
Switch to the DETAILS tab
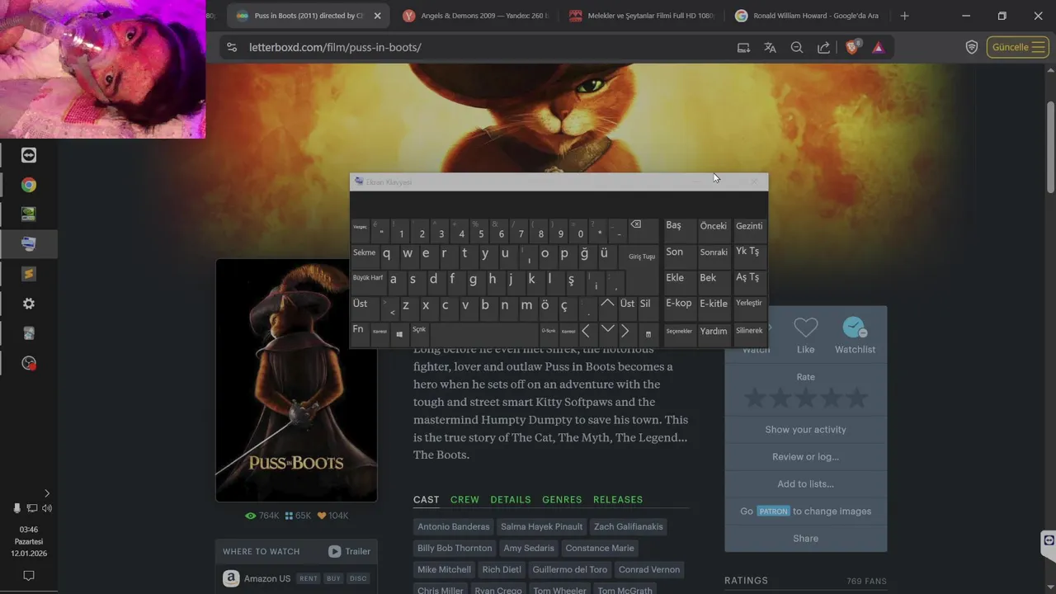511,499
